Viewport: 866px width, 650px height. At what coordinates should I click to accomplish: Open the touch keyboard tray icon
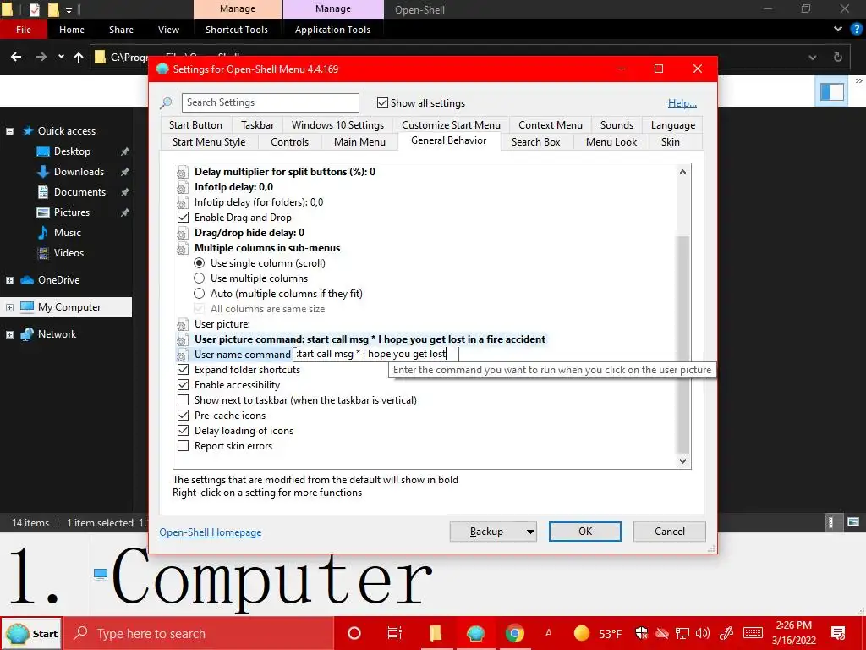pyautogui.click(x=753, y=633)
